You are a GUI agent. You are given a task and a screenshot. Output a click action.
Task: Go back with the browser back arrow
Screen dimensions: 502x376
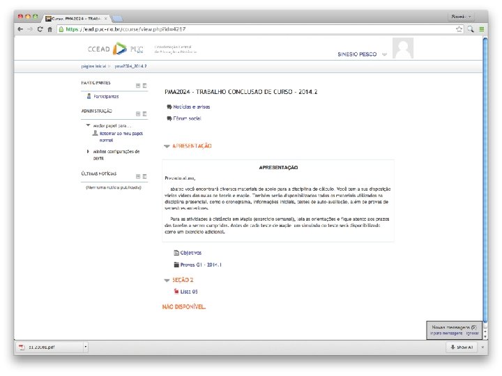(20, 29)
